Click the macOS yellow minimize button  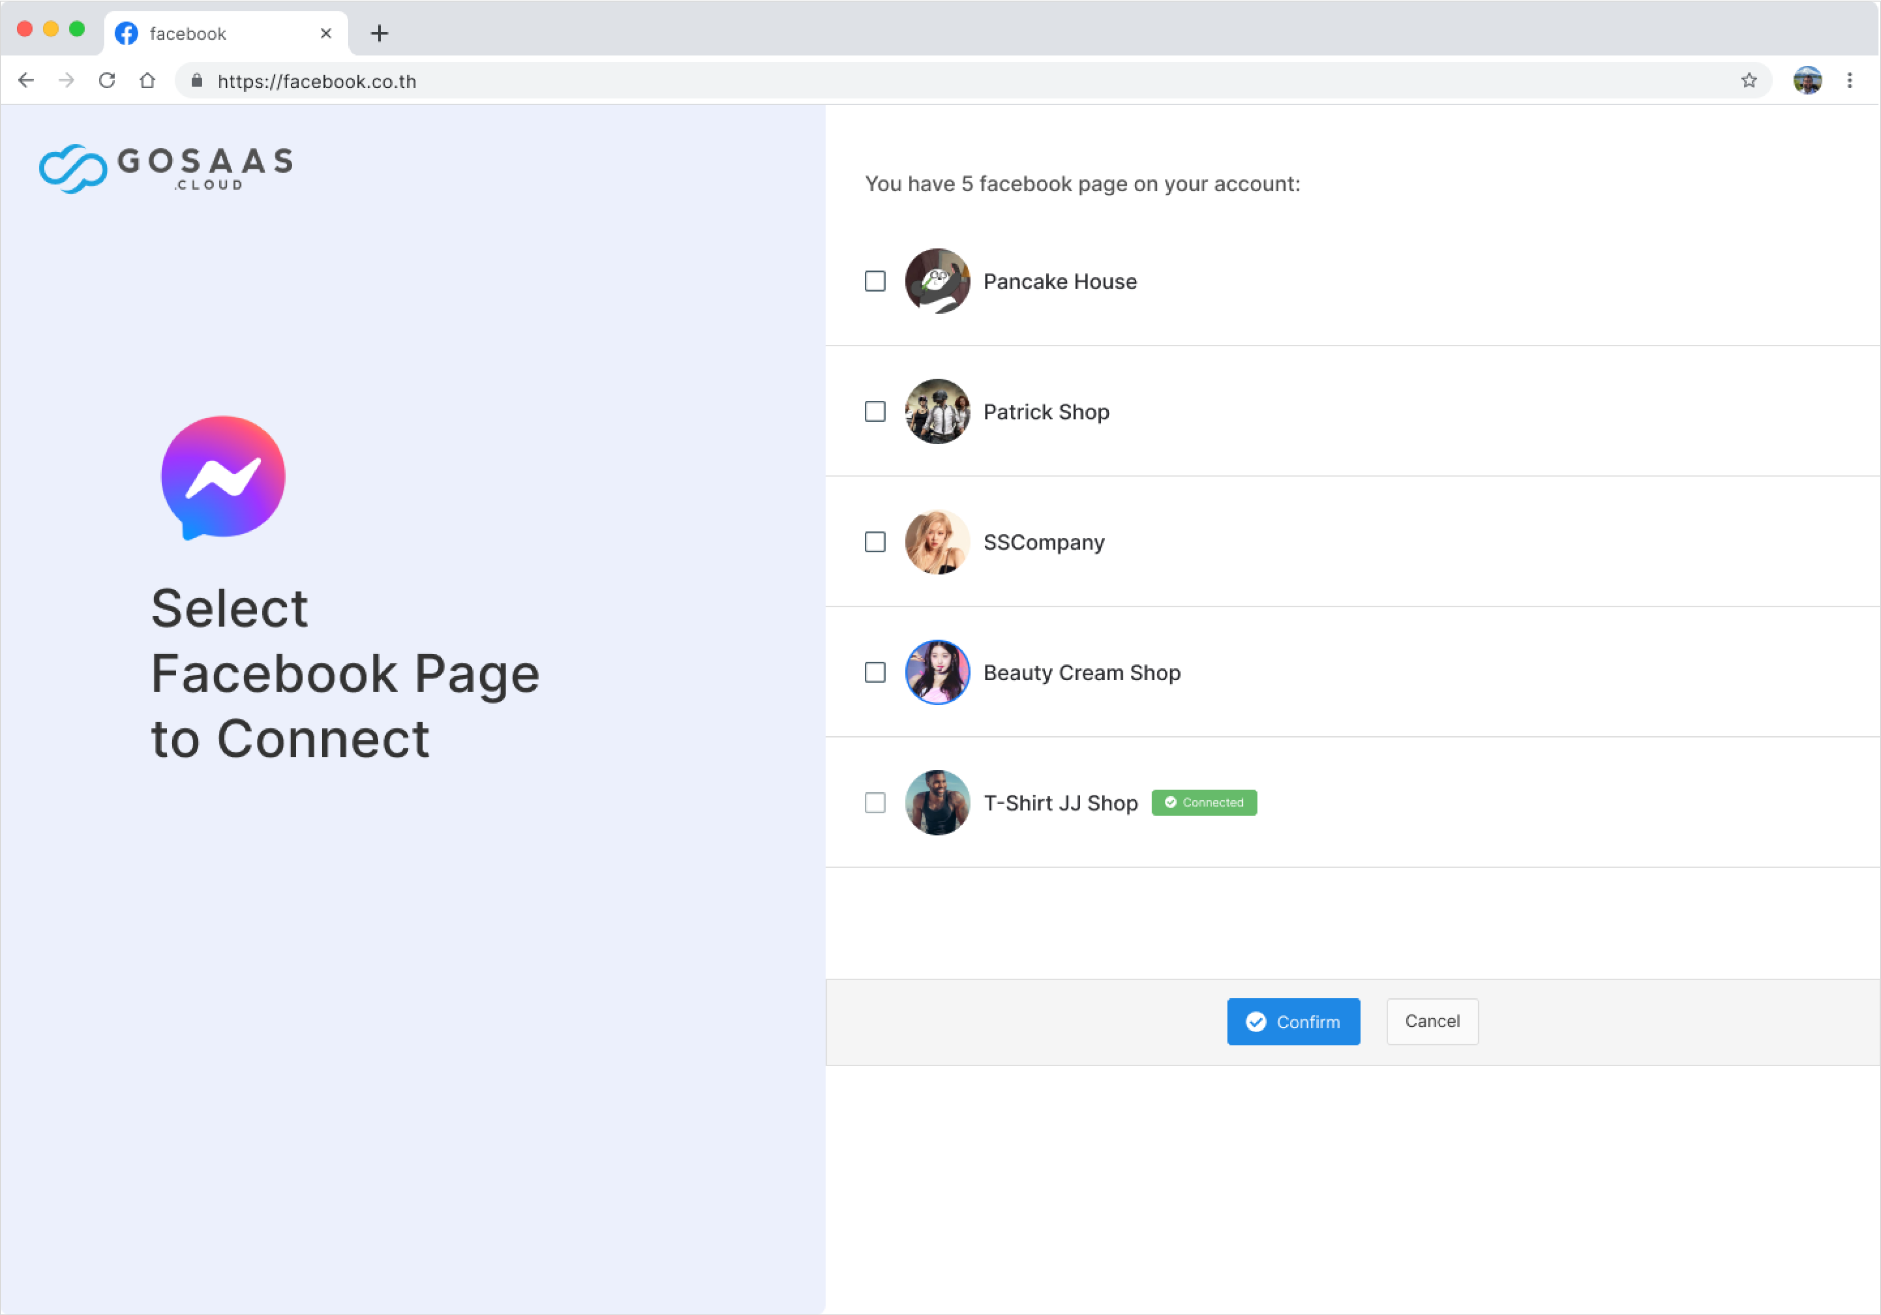[51, 30]
